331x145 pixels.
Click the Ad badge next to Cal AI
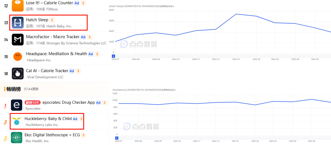coord(72,71)
